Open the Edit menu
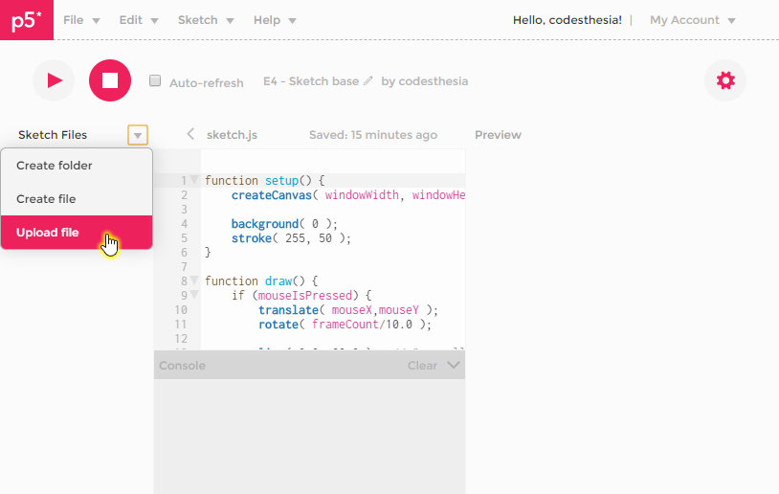This screenshot has width=779, height=494. pyautogui.click(x=139, y=20)
